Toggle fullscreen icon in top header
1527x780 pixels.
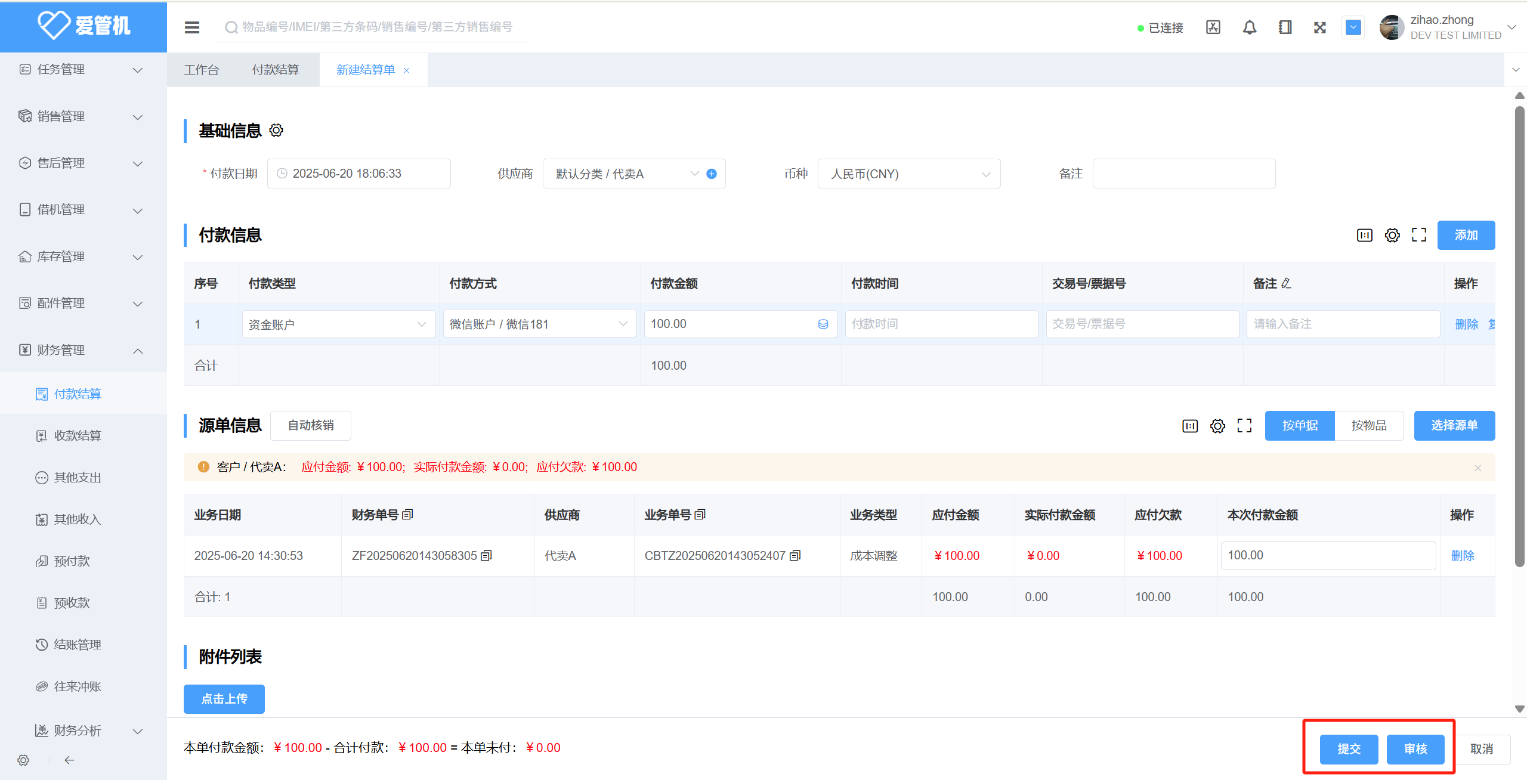click(1320, 27)
